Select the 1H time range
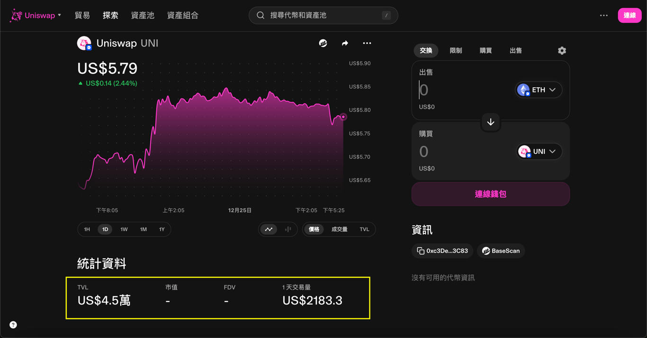The height and width of the screenshot is (338, 647). [x=87, y=229]
